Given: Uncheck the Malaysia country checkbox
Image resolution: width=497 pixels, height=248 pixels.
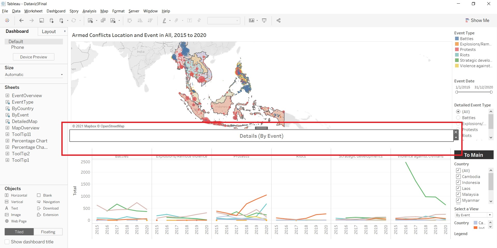Looking at the screenshot, I should 458,194.
